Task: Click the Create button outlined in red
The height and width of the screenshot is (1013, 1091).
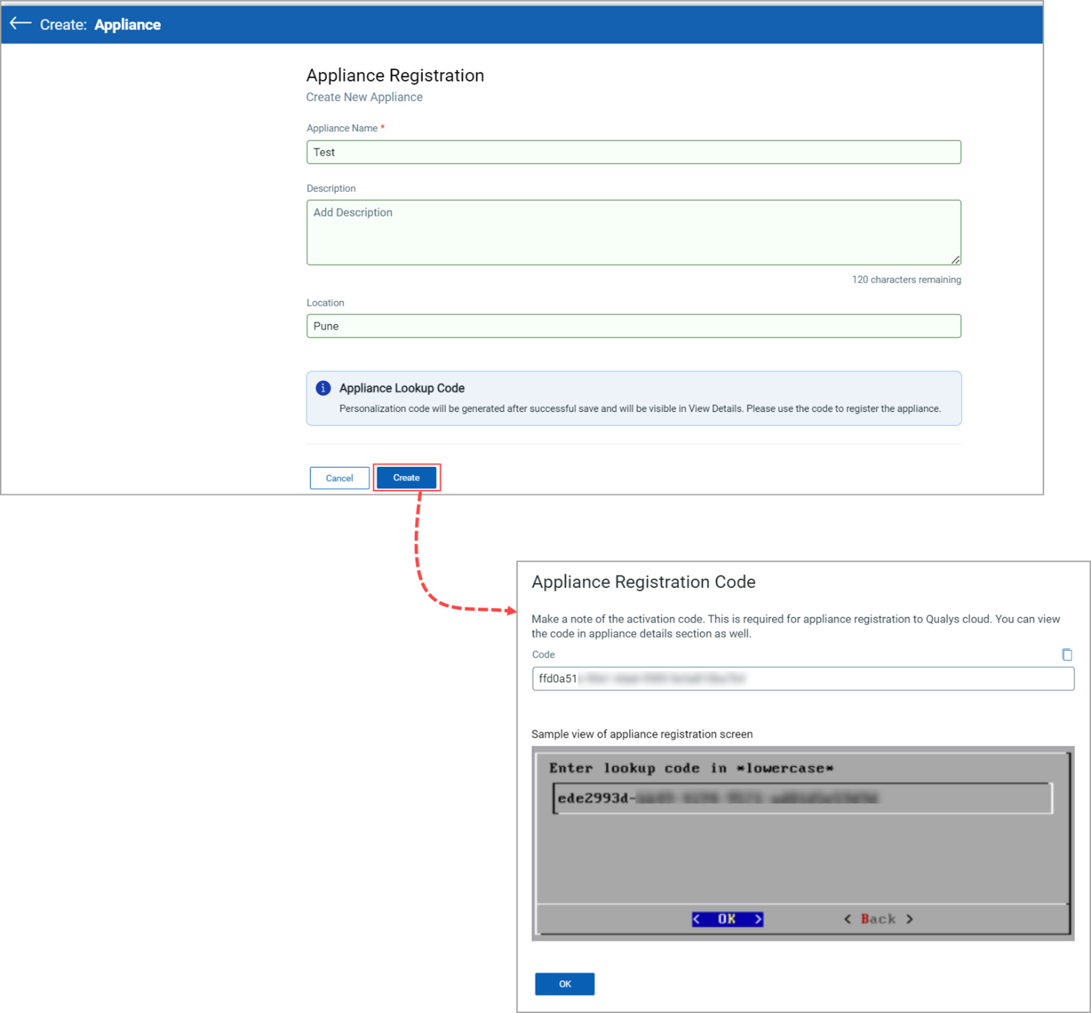Action: (406, 477)
